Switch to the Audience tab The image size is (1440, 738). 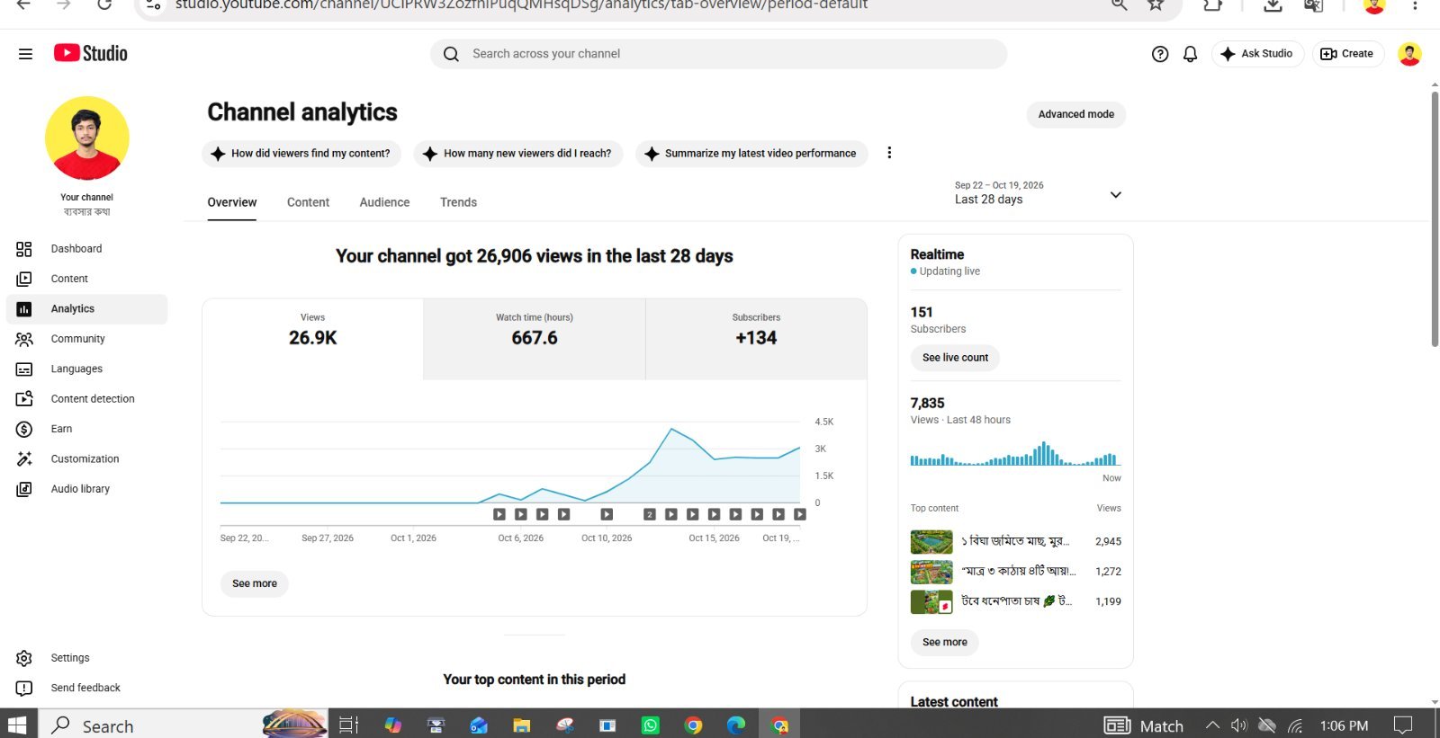[384, 202]
